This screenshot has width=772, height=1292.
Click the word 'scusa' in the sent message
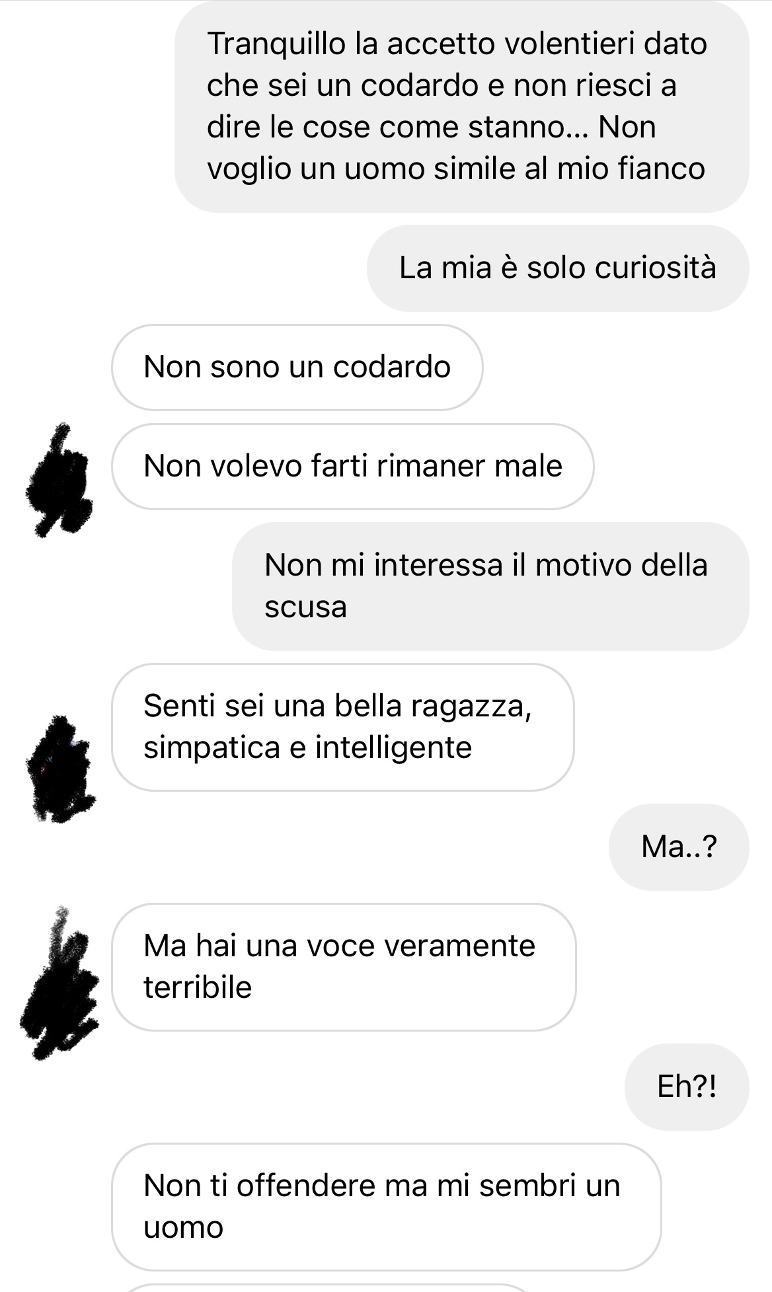[x=305, y=607]
